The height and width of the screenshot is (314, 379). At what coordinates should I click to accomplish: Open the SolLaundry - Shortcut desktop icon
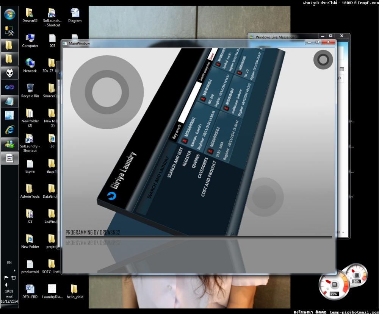point(30,143)
